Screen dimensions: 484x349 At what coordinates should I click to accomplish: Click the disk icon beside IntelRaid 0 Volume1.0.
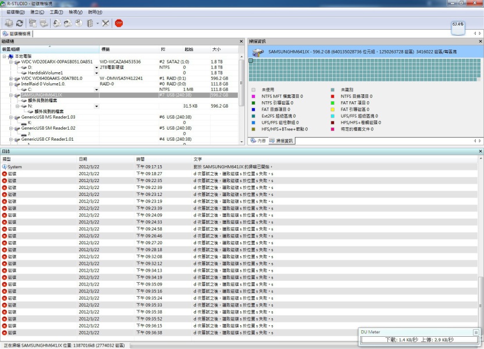pyautogui.click(x=17, y=84)
